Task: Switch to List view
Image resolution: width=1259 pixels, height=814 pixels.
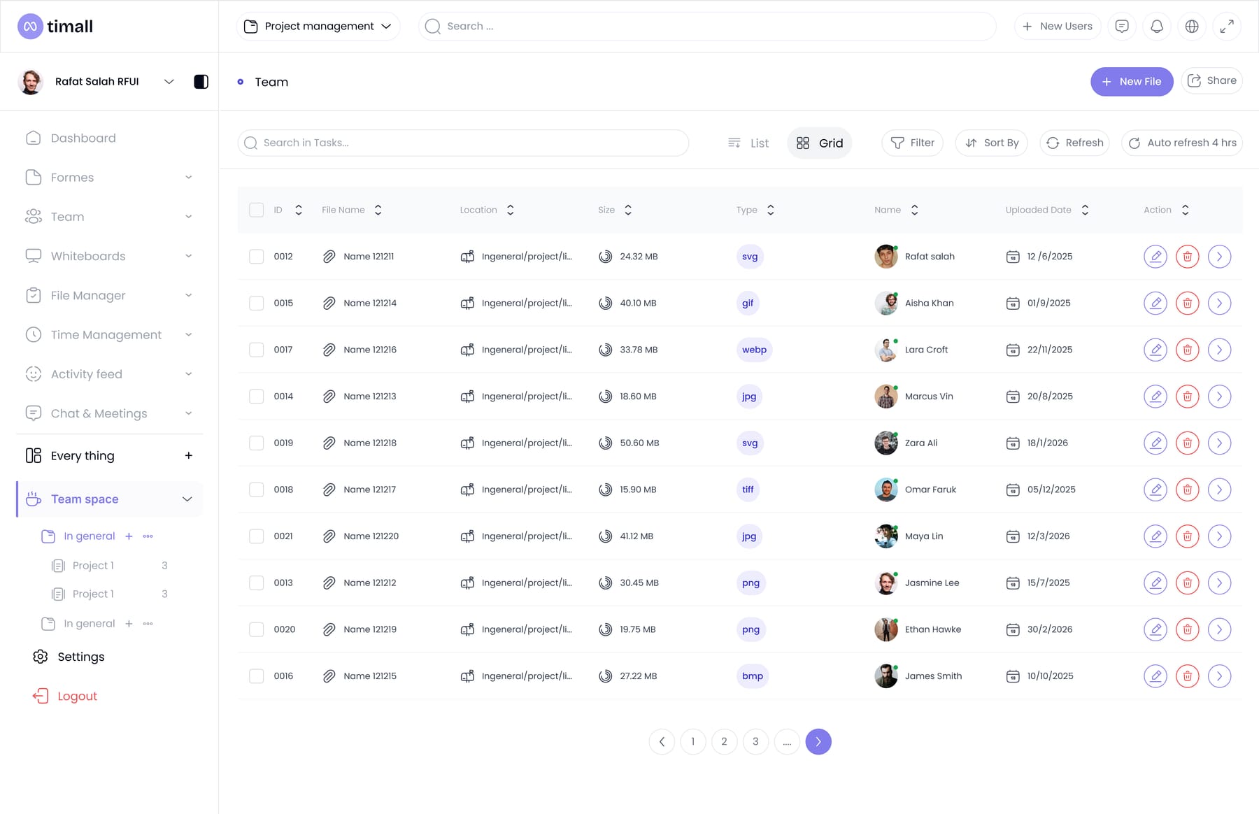Action: pyautogui.click(x=748, y=143)
